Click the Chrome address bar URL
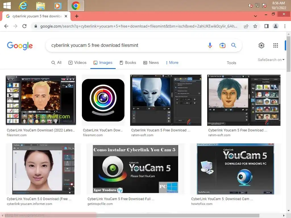This screenshot has width=291, height=218. coord(138,26)
